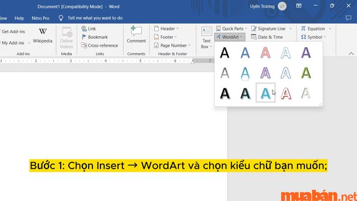The height and width of the screenshot is (201, 357).
Task: Open the Symbol menu
Action: (313, 37)
